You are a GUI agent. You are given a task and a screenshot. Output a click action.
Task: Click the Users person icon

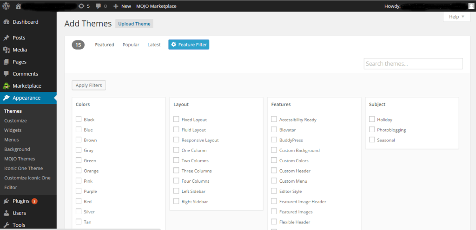click(7, 213)
